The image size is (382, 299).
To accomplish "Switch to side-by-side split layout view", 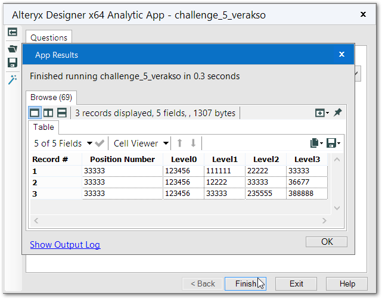I will (x=48, y=113).
